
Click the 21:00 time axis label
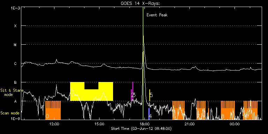click(x=189, y=124)
